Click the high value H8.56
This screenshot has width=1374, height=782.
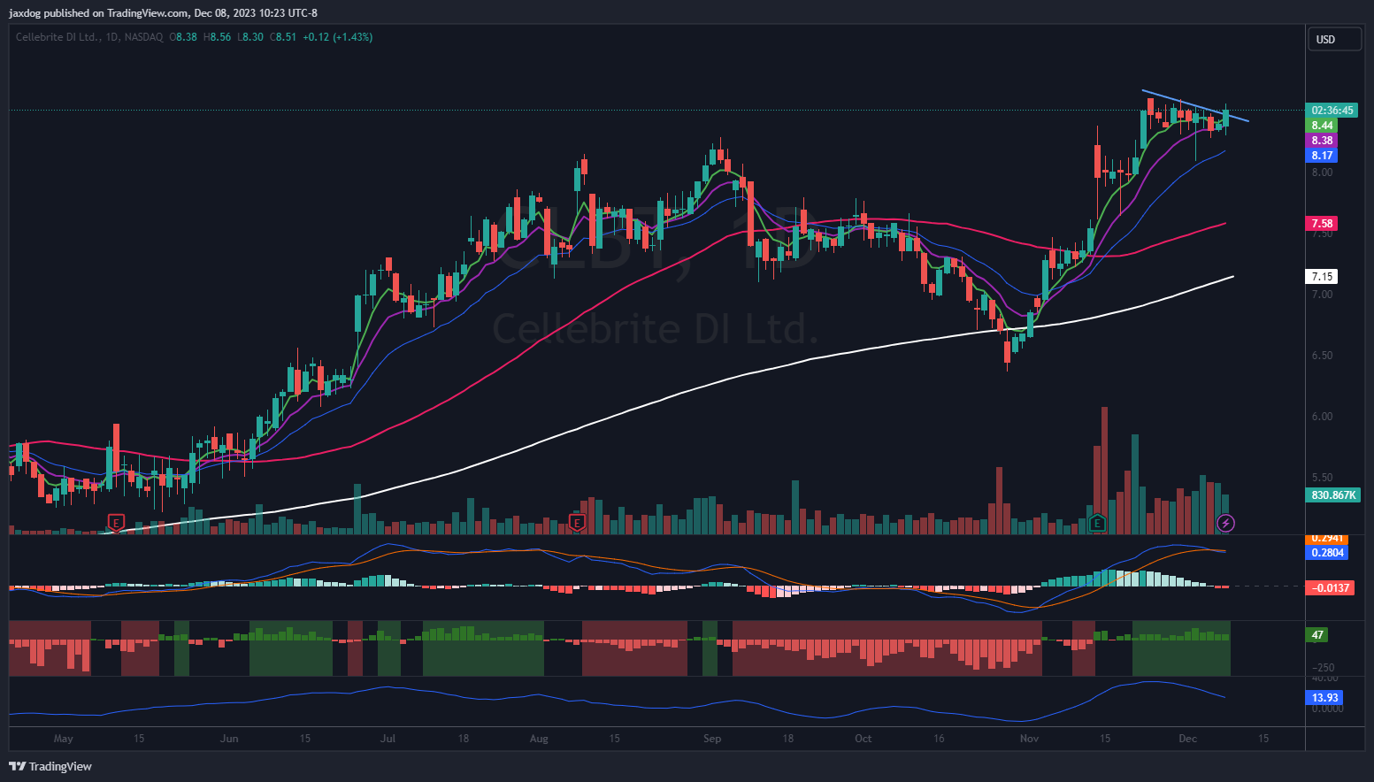pyautogui.click(x=217, y=37)
